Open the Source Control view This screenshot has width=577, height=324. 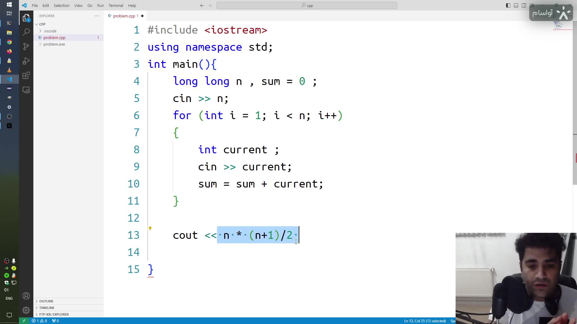coord(26,46)
